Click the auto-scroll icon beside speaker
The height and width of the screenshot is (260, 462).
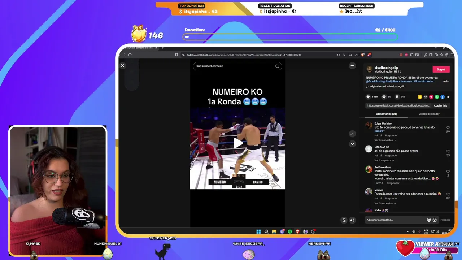click(344, 220)
